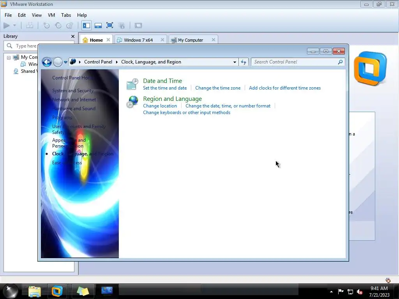Go to Network and Internet category
This screenshot has height=299, width=399.
pos(74,99)
